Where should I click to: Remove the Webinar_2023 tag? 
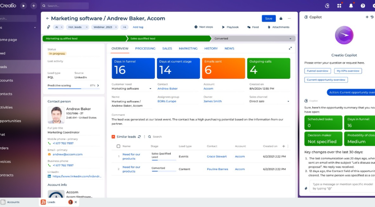pyautogui.click(x=116, y=27)
